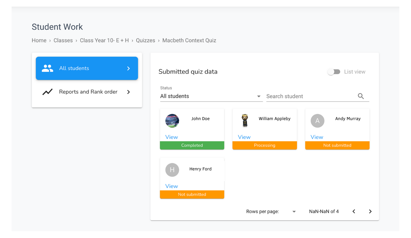Viewport: 411px width, 238px height.
Task: Click View link for Henry Ford
Action: (172, 186)
